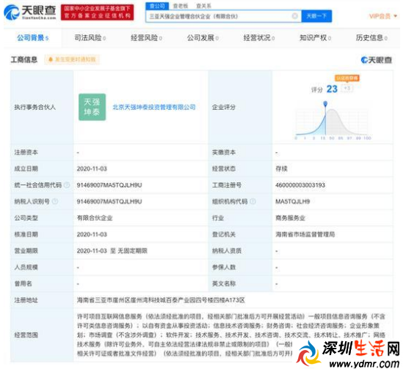406x372 pixels.
Task: Click the 经营状态 value 存续
Action: [x=281, y=168]
